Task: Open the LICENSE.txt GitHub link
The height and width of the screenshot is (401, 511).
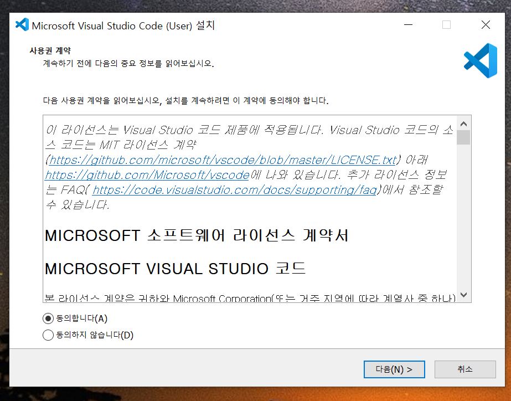Action: pyautogui.click(x=223, y=160)
